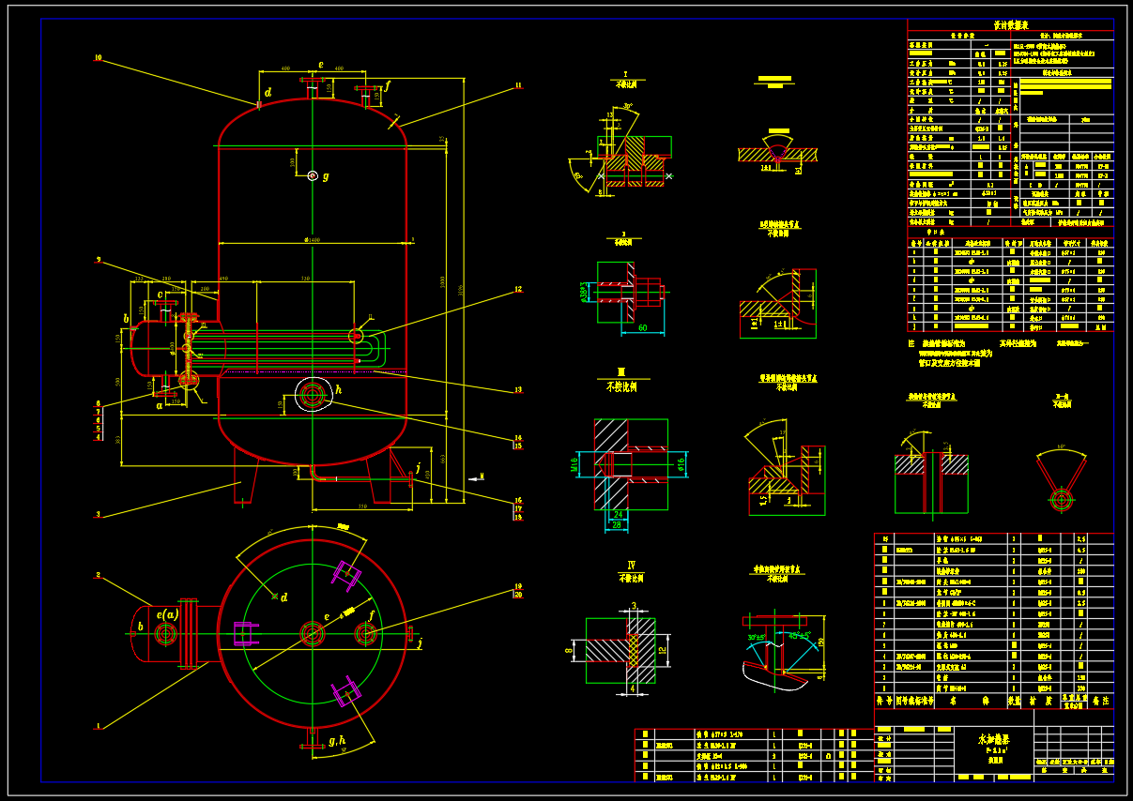1133x801 pixels.
Task: Click part callout number 12
Action: tap(517, 289)
